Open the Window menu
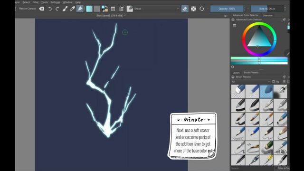 tap(67, 2)
